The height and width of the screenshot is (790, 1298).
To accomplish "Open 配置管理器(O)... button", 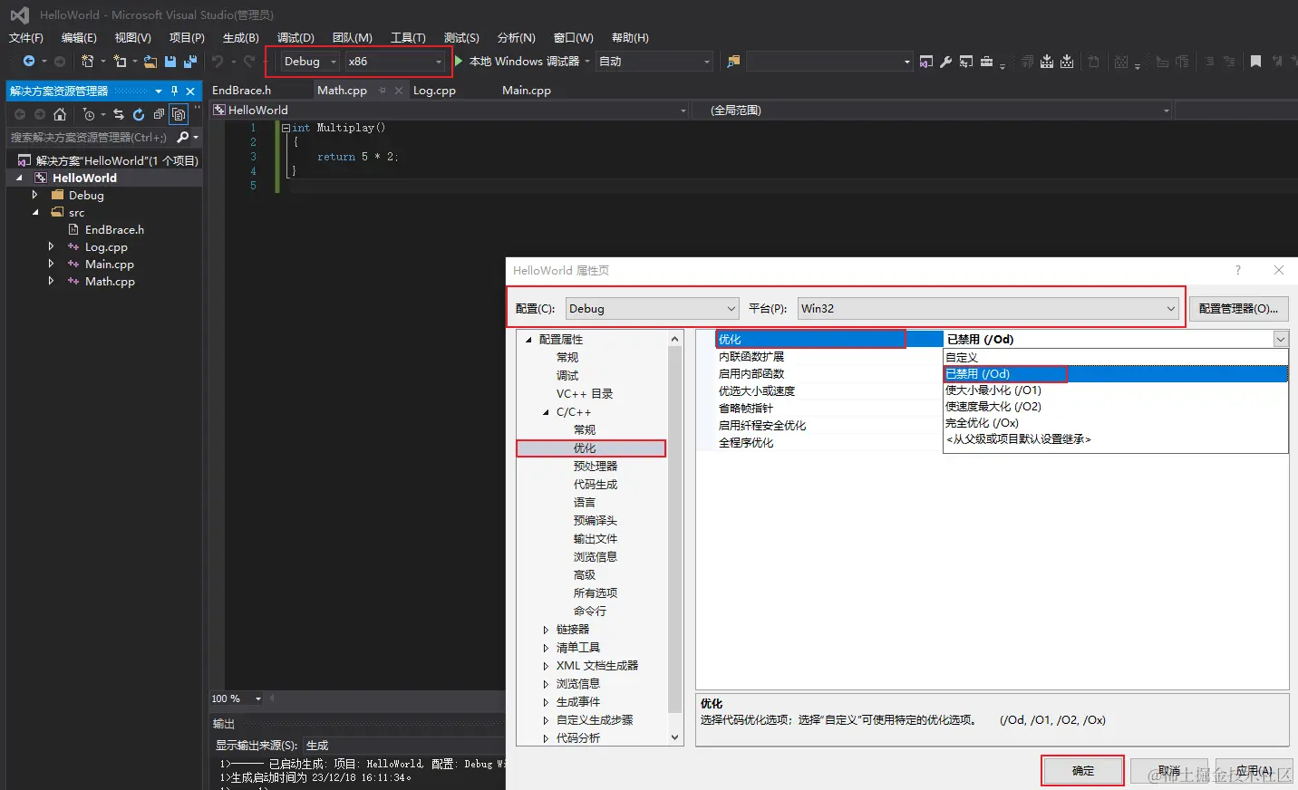I will tap(1238, 308).
